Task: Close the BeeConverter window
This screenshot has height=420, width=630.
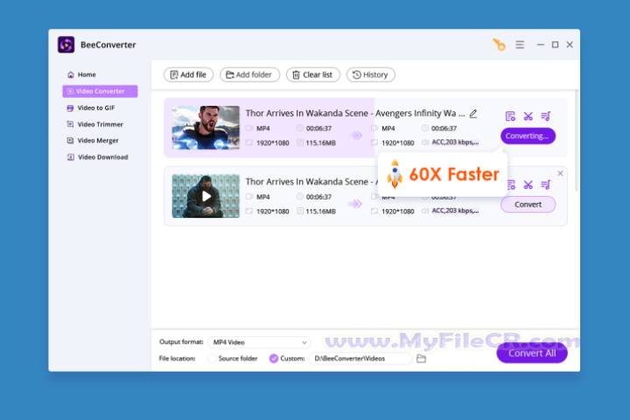Action: 570,45
